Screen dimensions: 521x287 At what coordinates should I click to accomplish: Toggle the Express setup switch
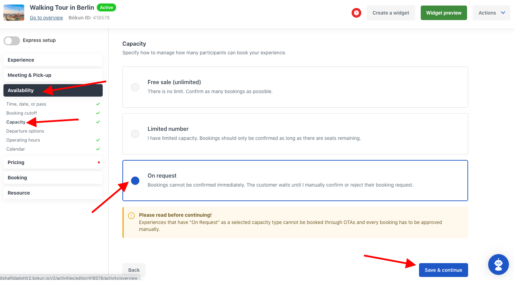coord(12,41)
